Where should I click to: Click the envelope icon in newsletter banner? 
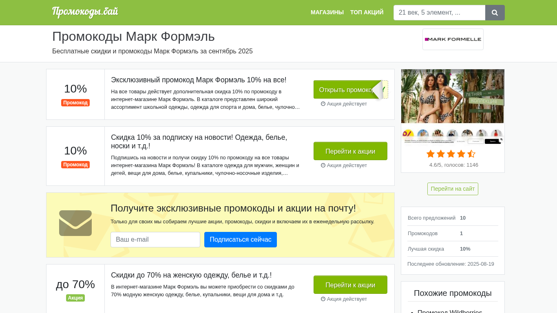click(75, 223)
